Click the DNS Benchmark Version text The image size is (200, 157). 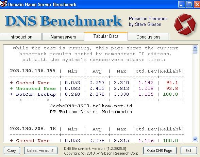pyautogui.click(x=95, y=148)
